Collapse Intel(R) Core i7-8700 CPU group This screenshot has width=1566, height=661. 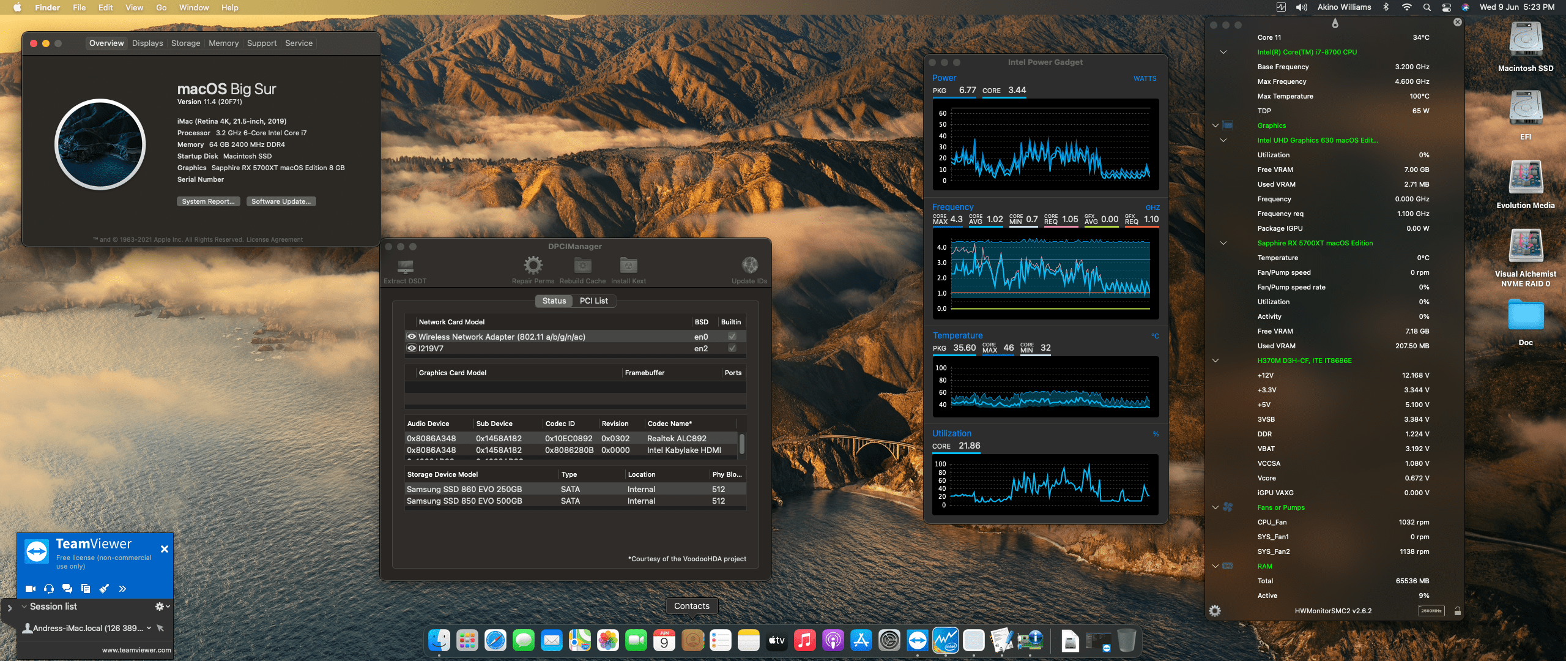click(x=1223, y=52)
